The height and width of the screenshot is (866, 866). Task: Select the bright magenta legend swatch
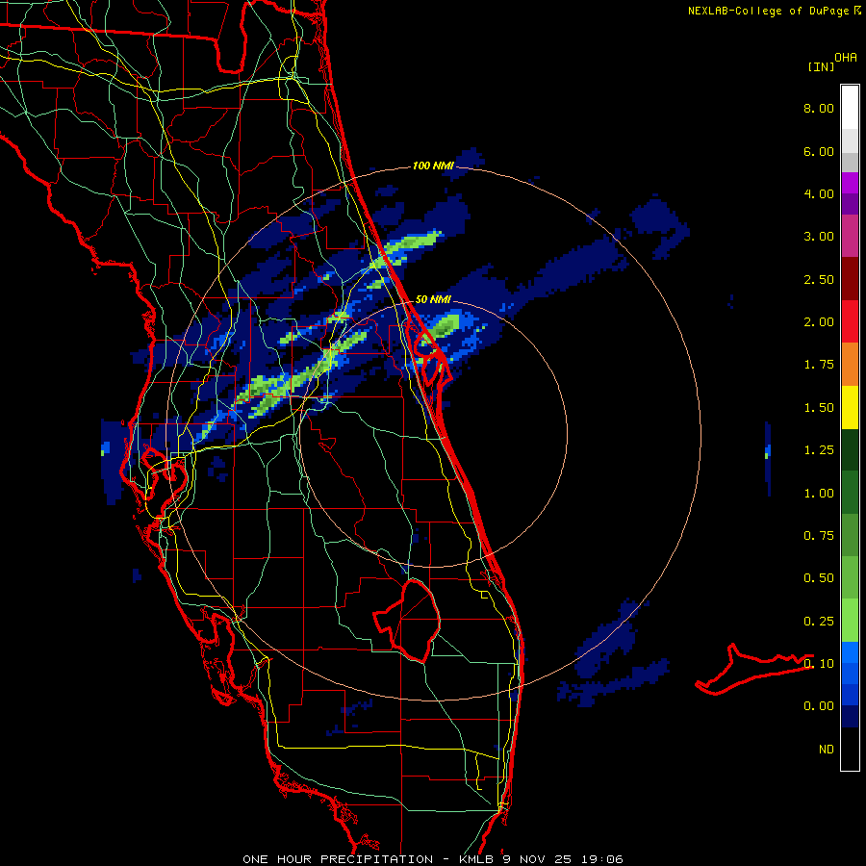[x=850, y=183]
